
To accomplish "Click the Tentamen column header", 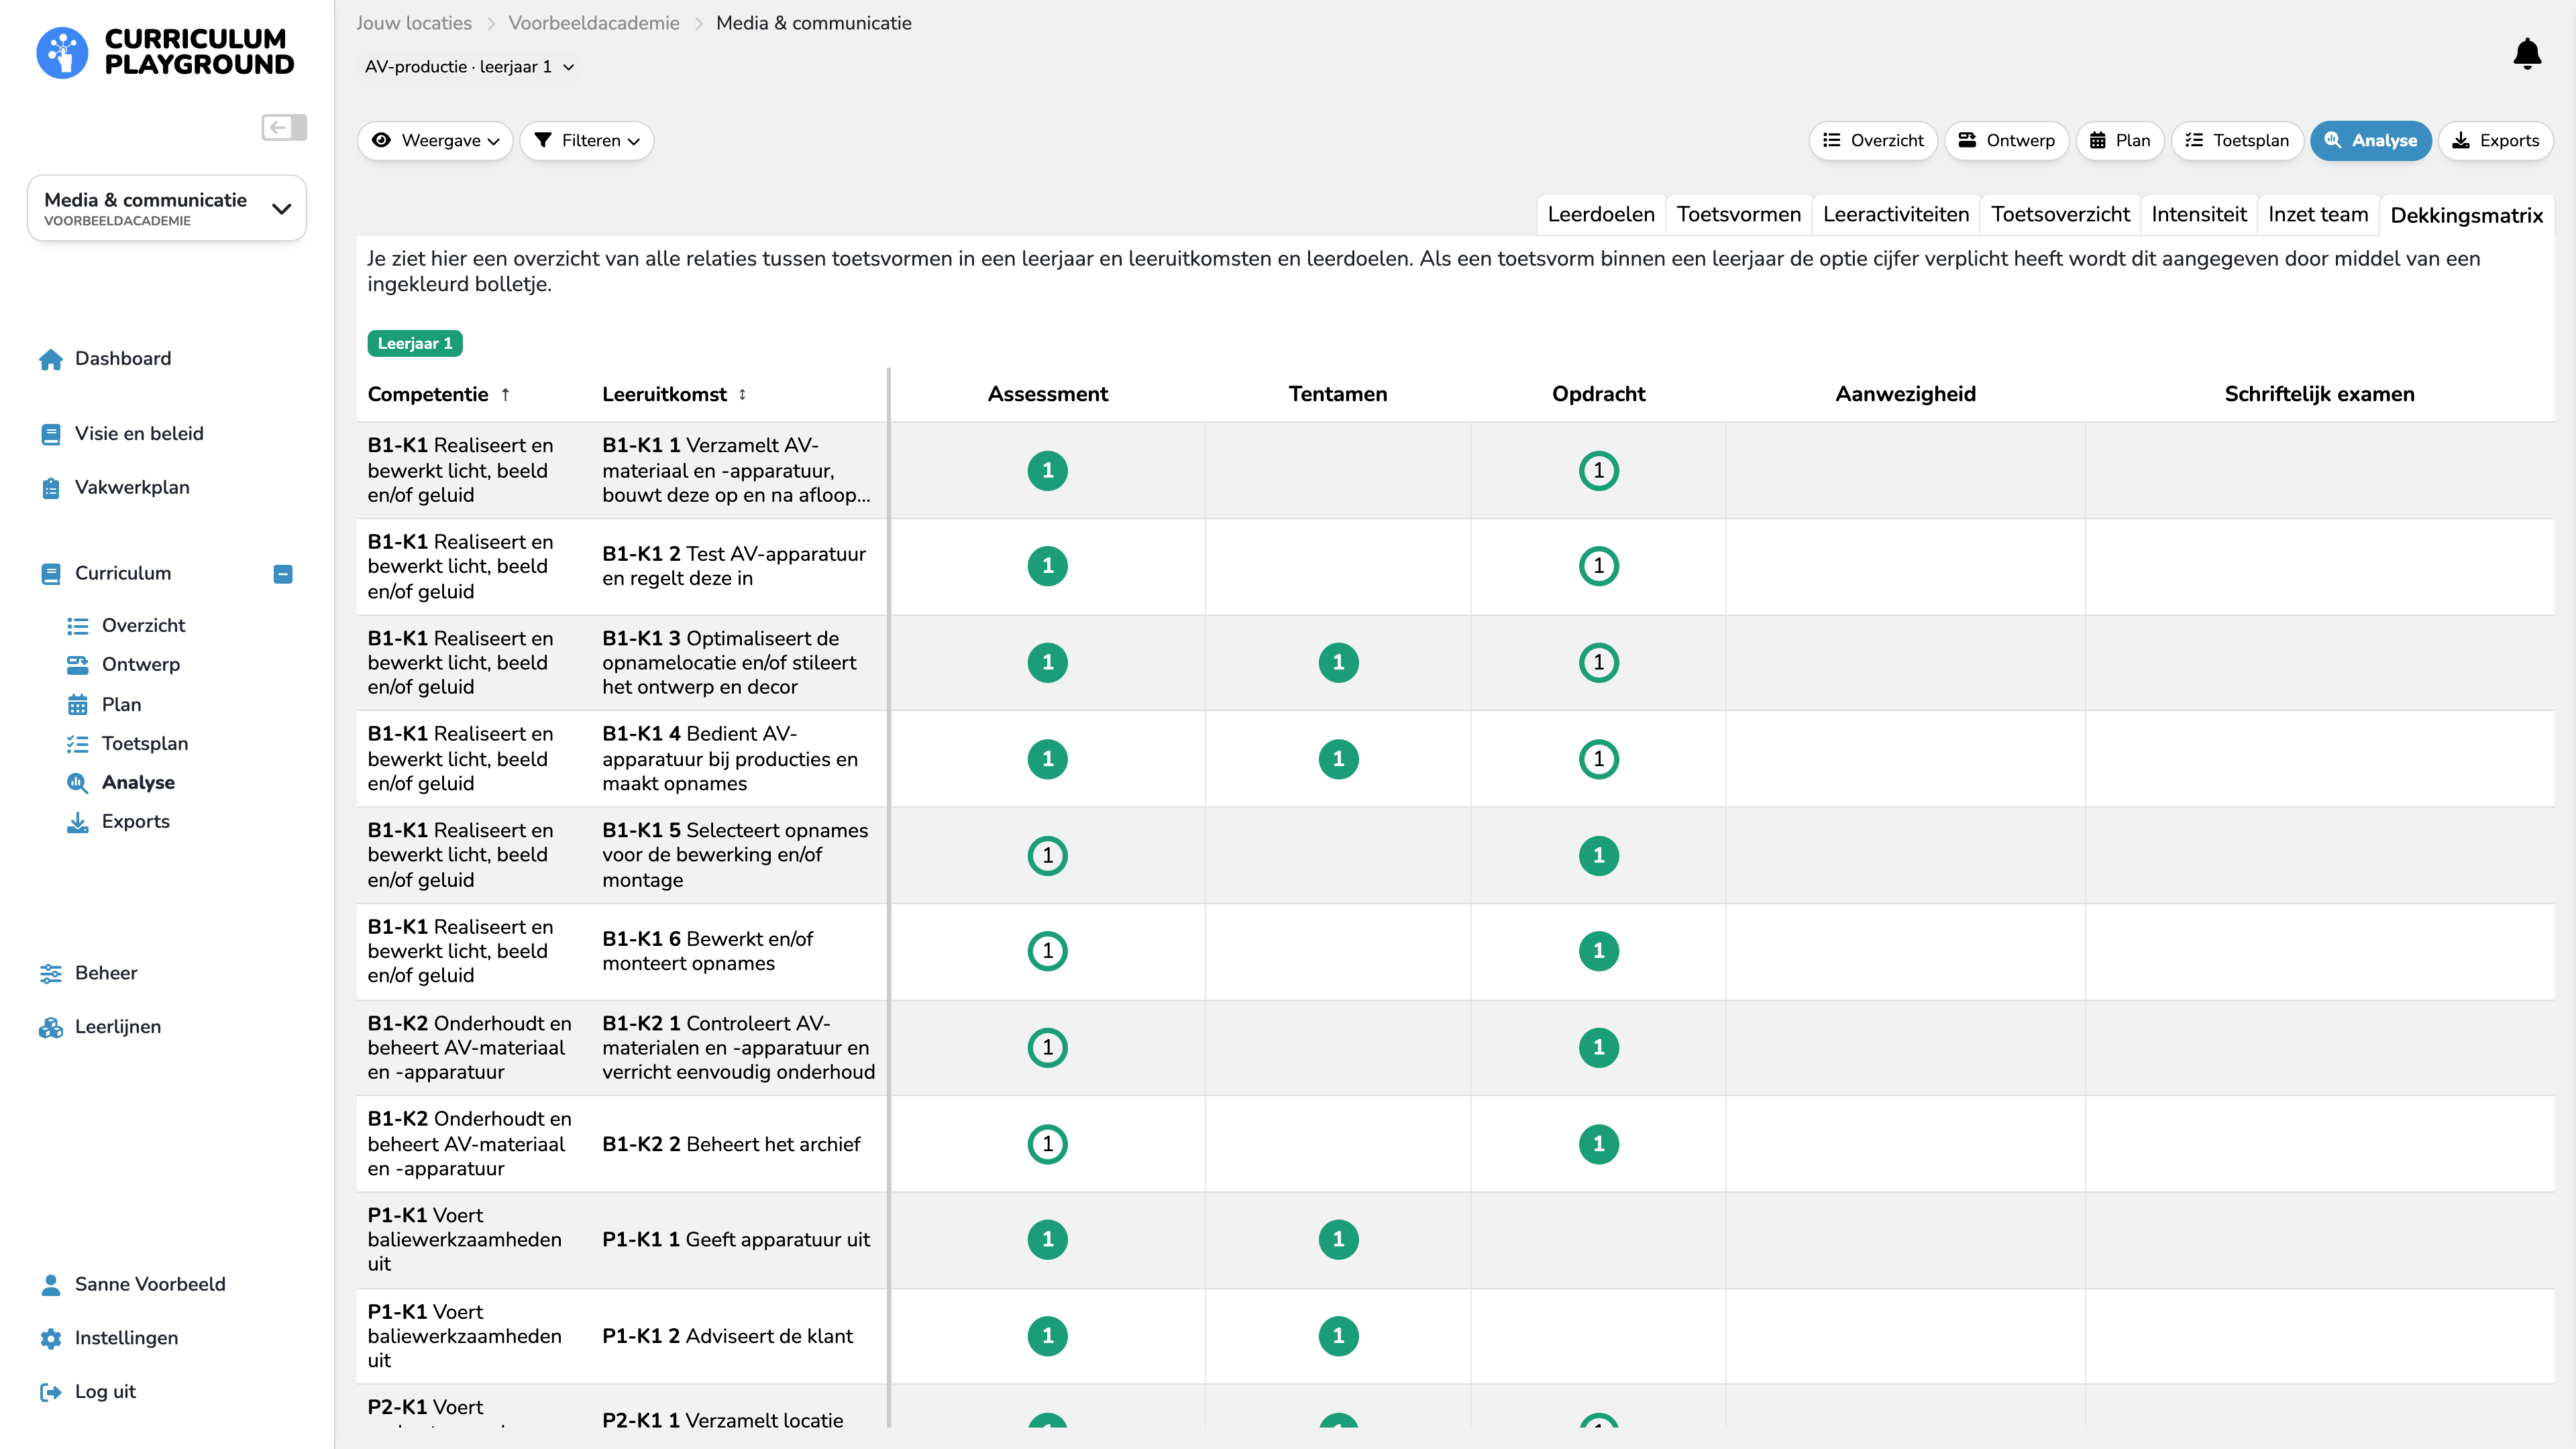I will (1338, 394).
